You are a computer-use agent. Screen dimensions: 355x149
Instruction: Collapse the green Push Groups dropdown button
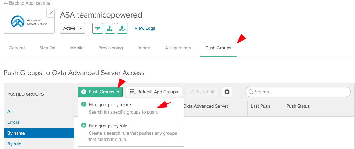[x=100, y=92]
